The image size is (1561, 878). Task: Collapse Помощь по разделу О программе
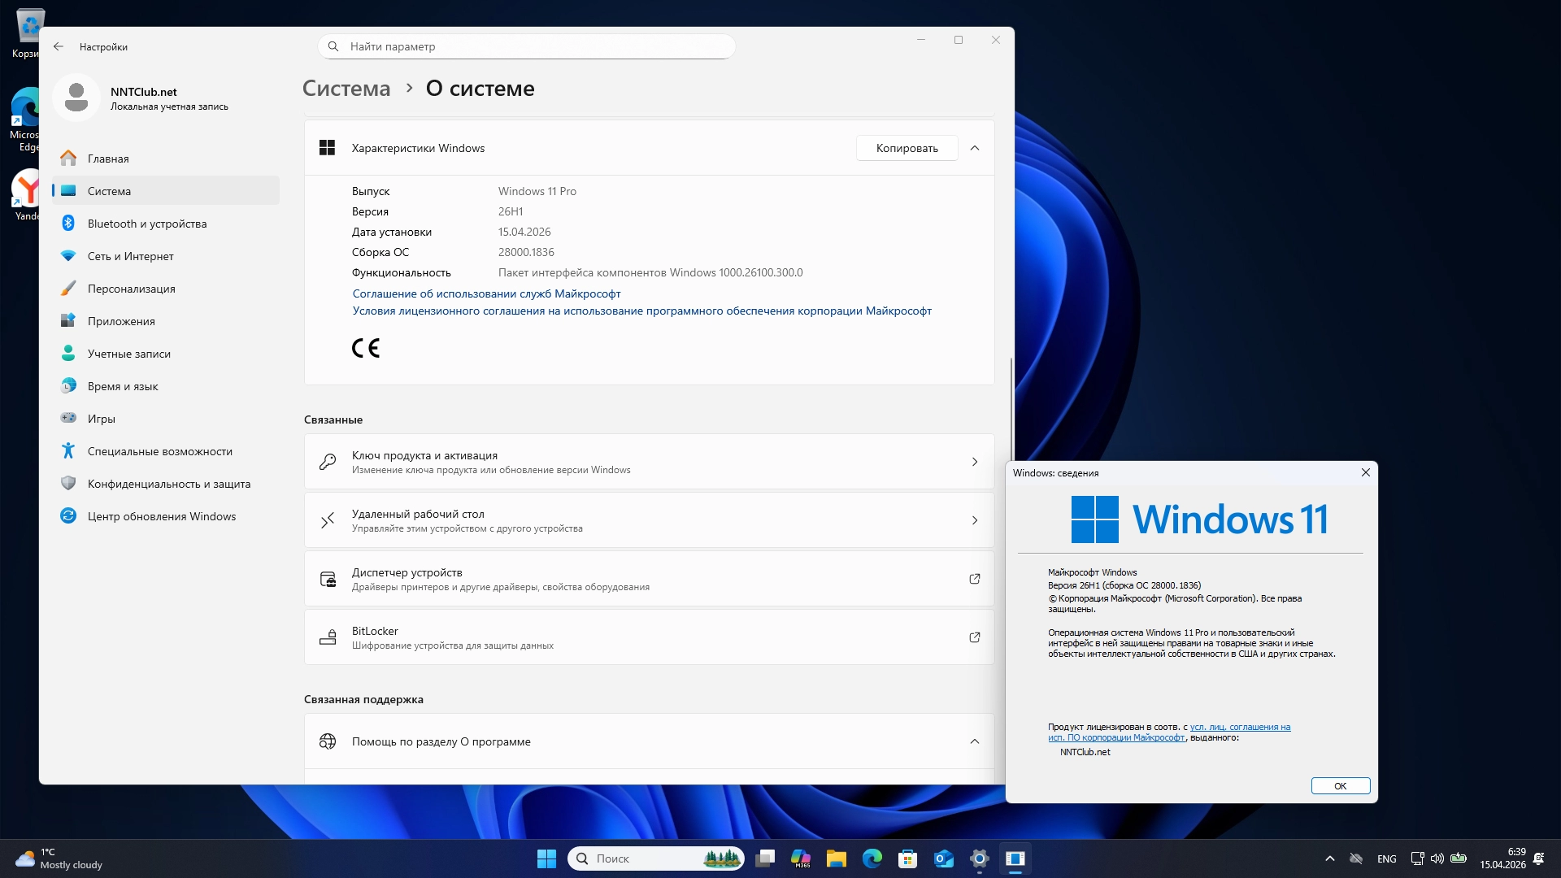[x=975, y=741]
